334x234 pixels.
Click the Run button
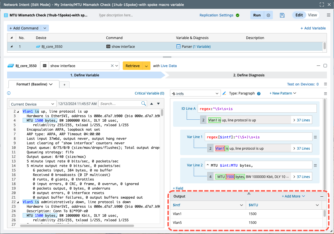point(257,15)
